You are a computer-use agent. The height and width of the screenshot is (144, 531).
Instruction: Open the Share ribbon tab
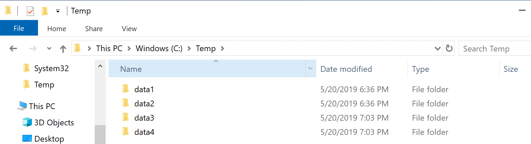click(94, 29)
